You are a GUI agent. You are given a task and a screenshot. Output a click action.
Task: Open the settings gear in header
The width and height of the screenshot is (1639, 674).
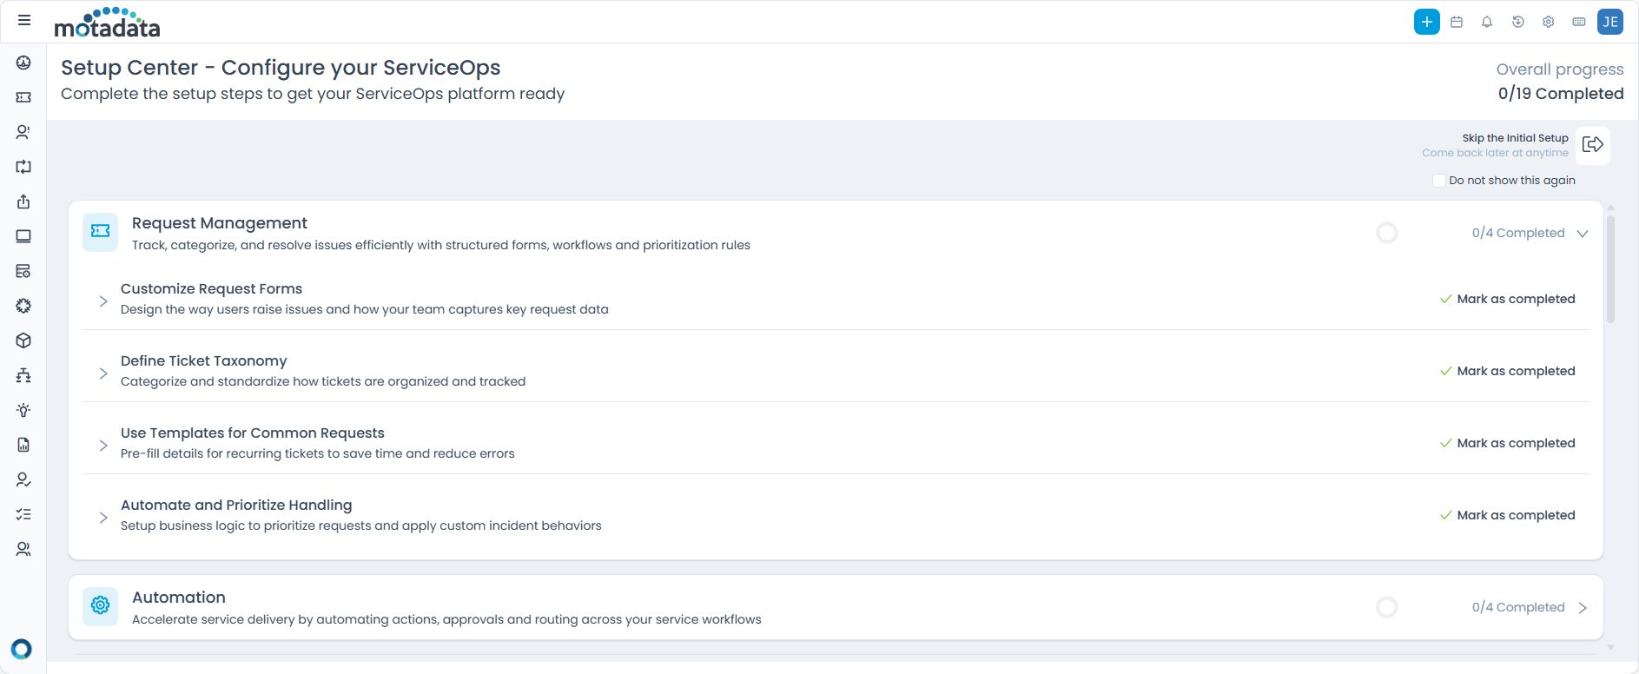point(1548,22)
